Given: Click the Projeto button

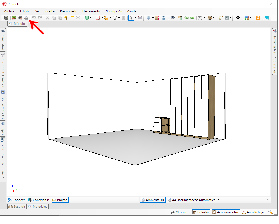Looking at the screenshot, I should tap(60, 200).
